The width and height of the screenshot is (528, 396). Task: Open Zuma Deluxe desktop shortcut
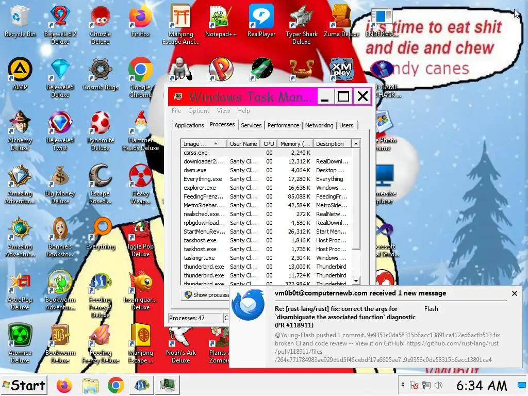341,21
